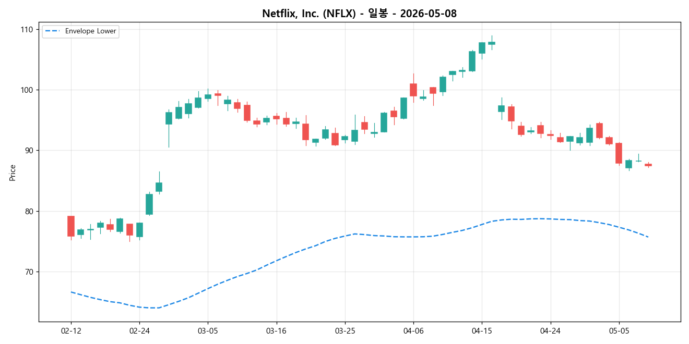Click the 03-25 date label

pyautogui.click(x=344, y=330)
